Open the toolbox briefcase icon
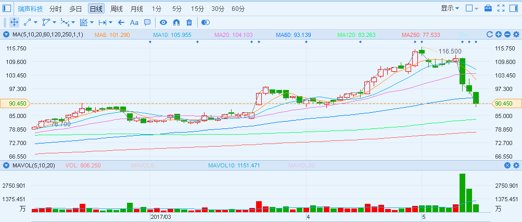The width and height of the screenshot is (522, 222). point(488,8)
